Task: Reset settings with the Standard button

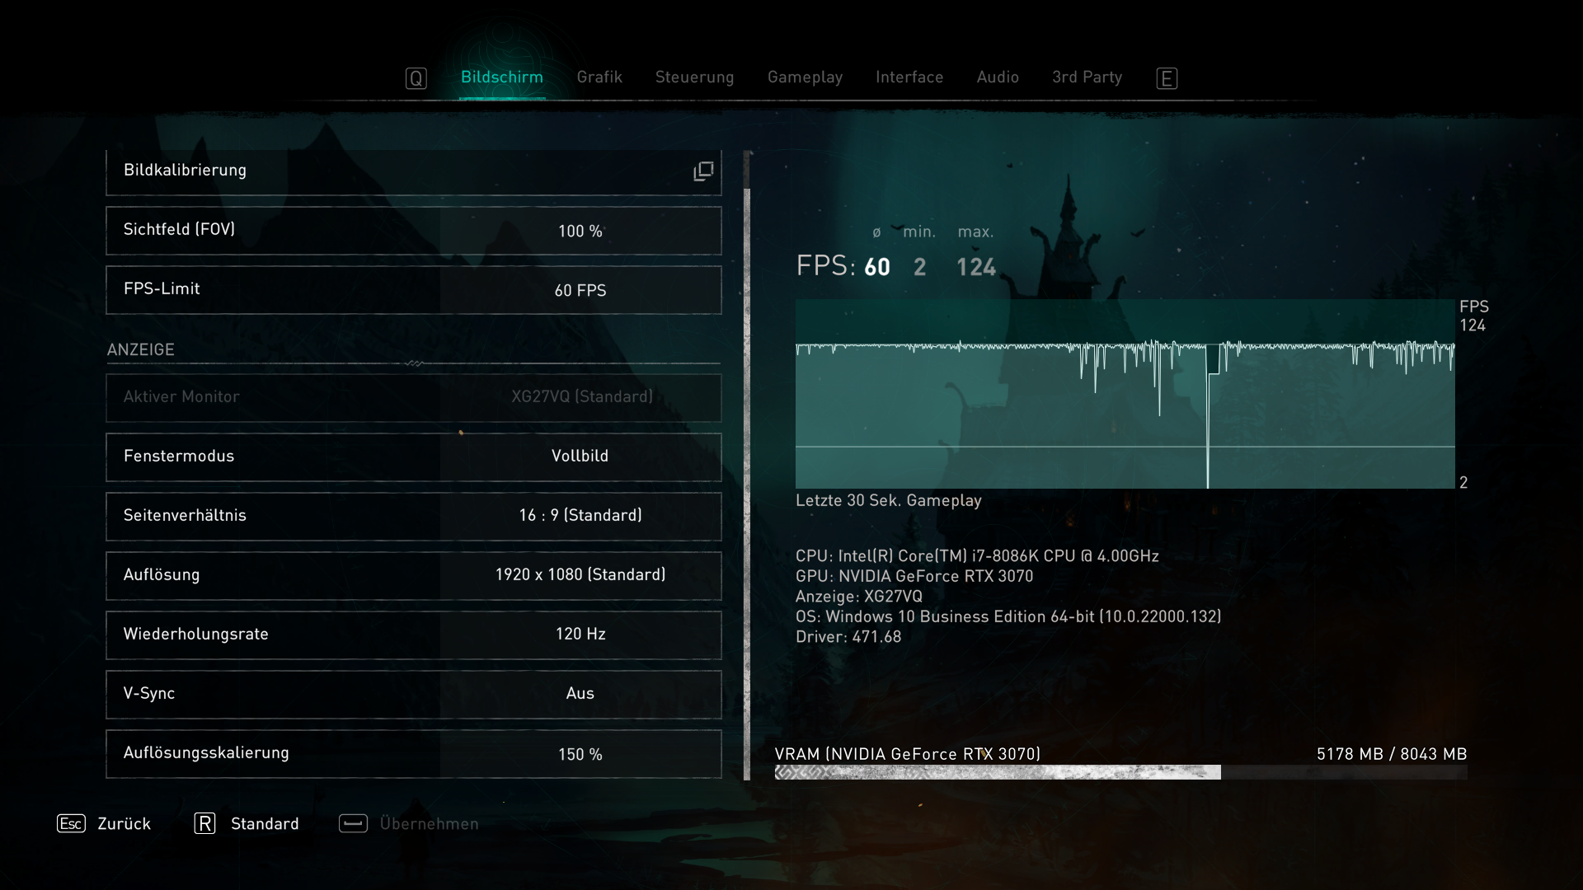Action: (x=265, y=824)
